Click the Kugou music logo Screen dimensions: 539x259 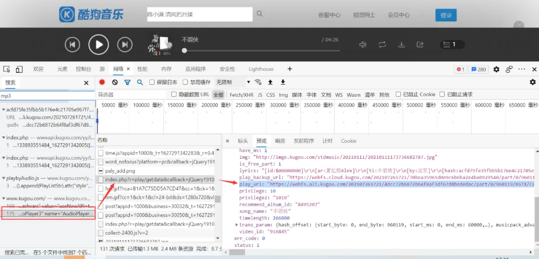click(91, 14)
